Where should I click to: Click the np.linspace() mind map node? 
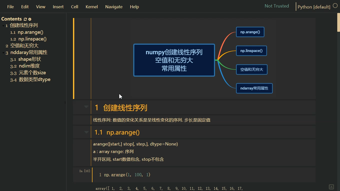pos(251,51)
